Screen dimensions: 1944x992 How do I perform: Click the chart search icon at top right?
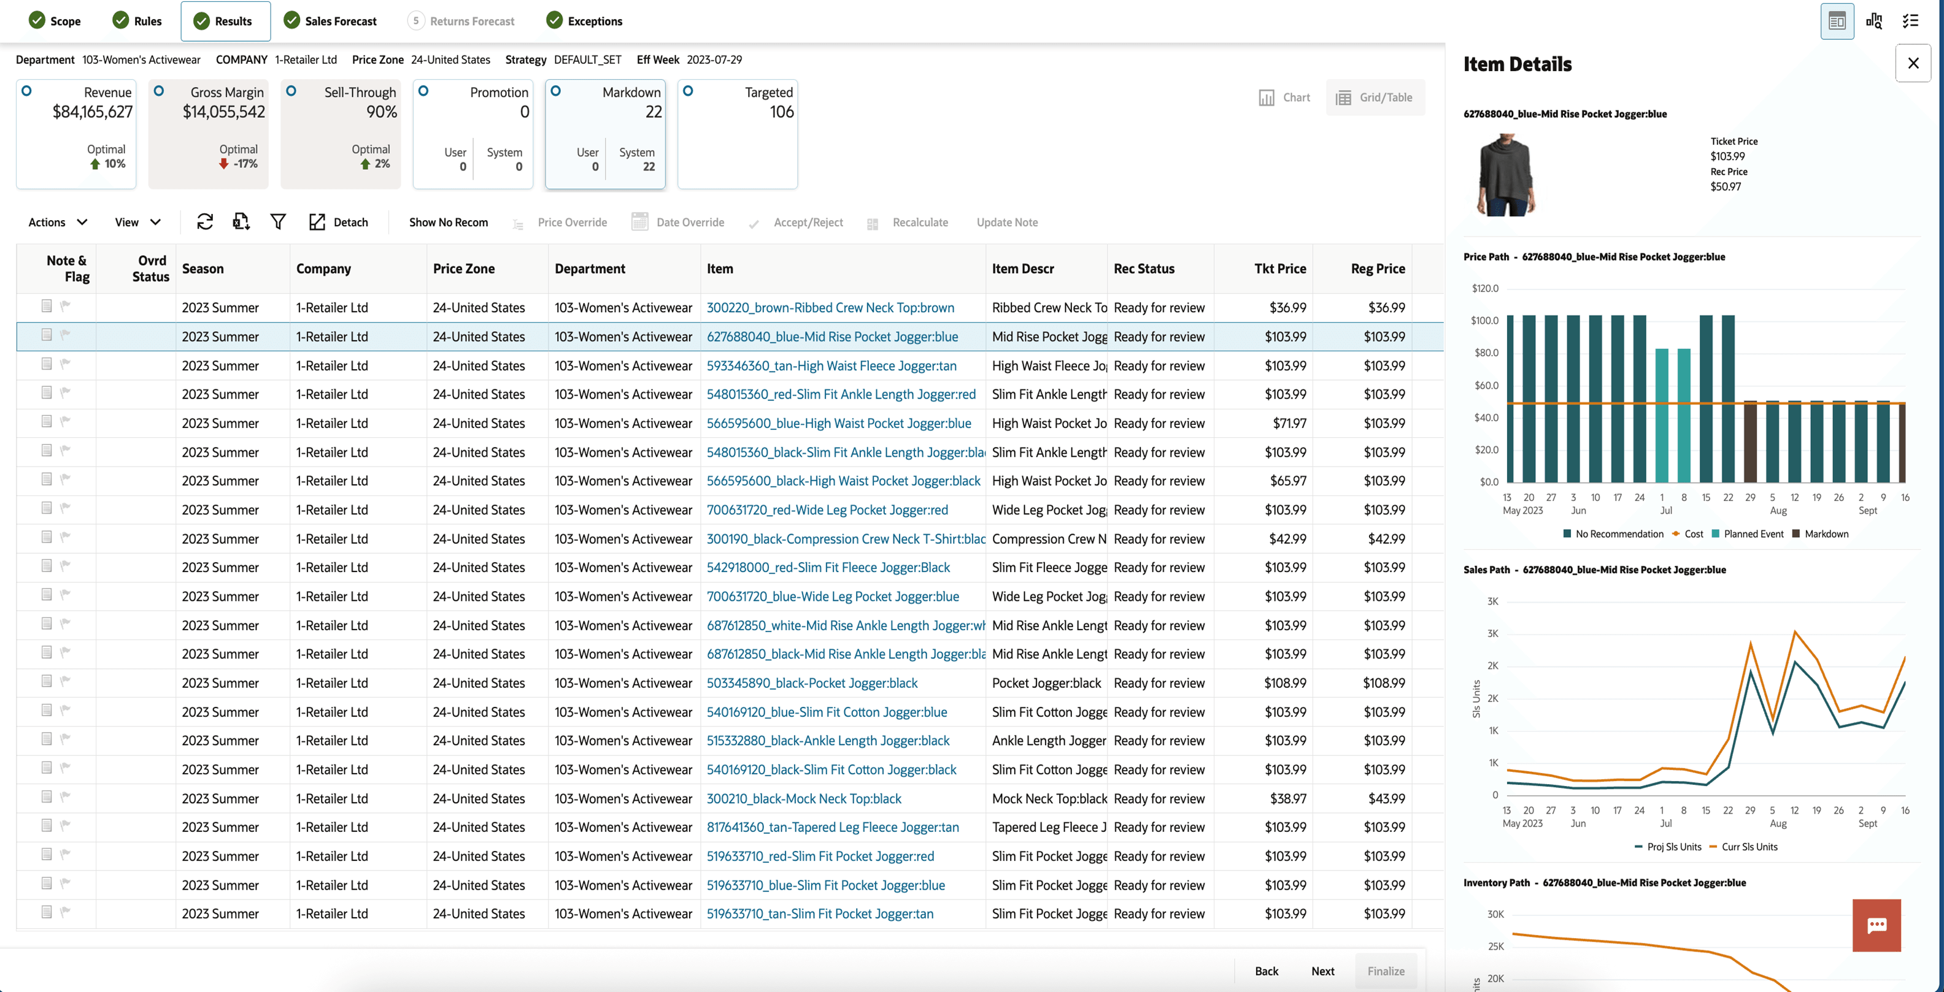tap(1874, 21)
